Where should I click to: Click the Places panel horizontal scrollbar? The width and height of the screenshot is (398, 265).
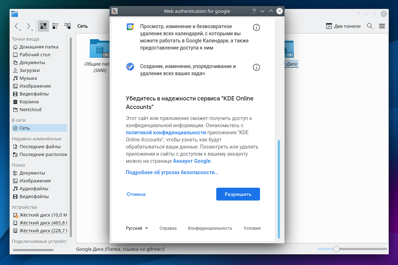pos(33,250)
